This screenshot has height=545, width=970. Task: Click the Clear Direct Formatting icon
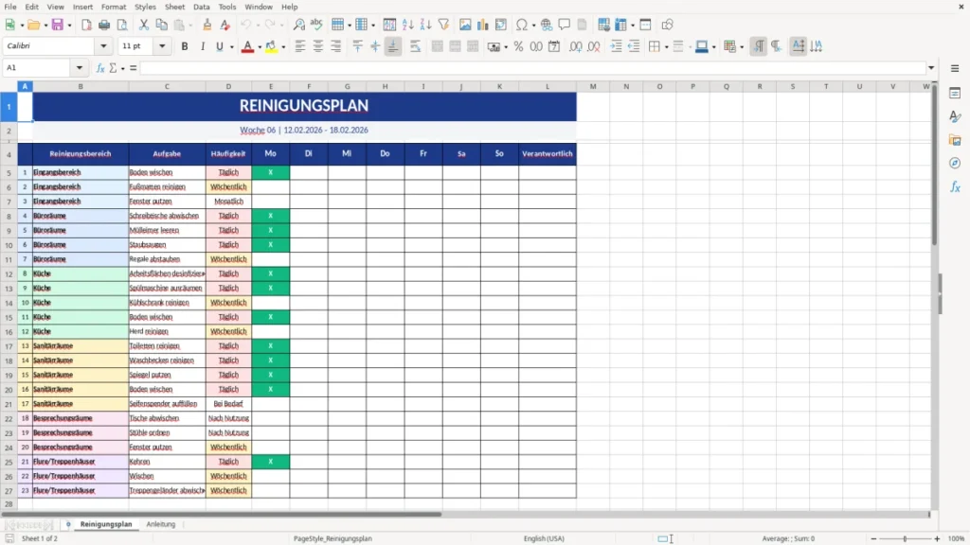(x=225, y=25)
